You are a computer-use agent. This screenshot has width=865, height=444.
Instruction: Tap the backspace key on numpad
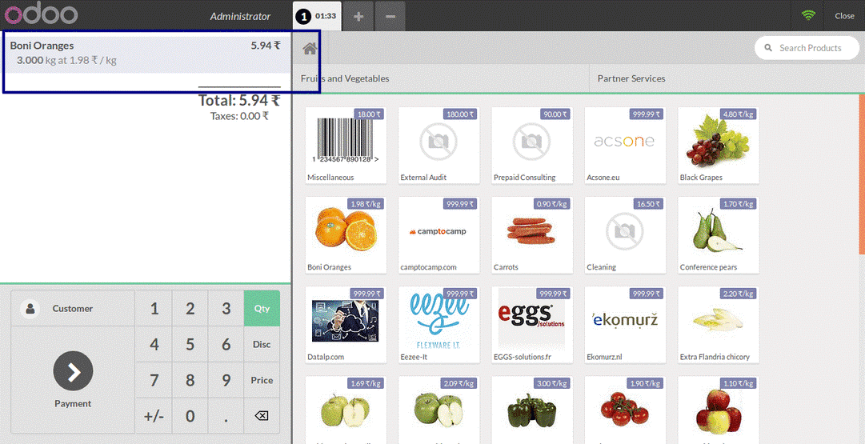(262, 416)
